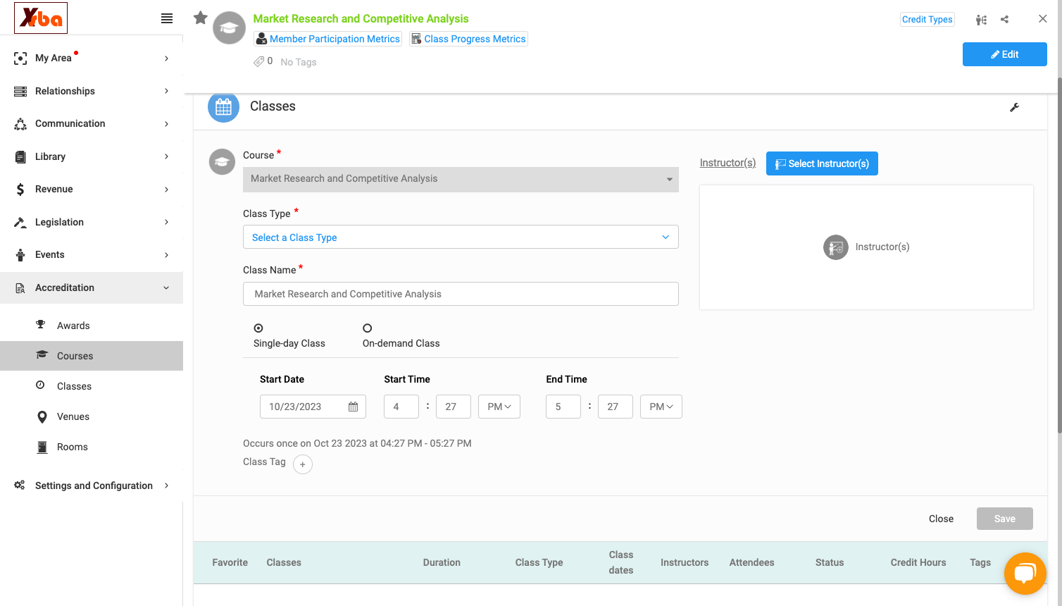Expand the Revenue sidebar menu

click(92, 189)
